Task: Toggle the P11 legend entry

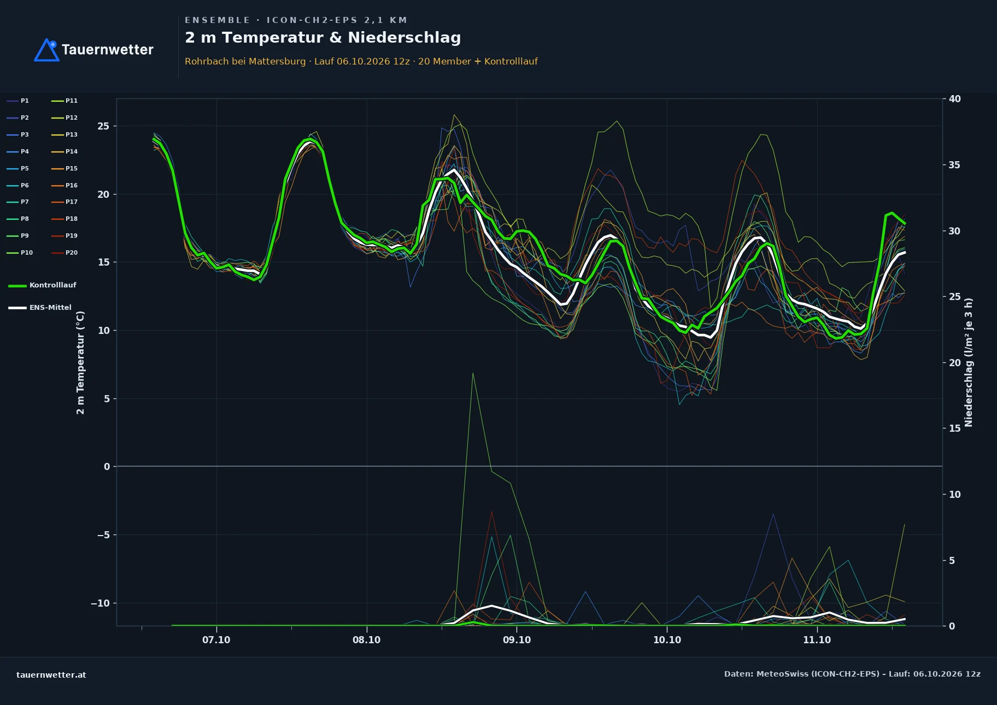Action: point(64,101)
